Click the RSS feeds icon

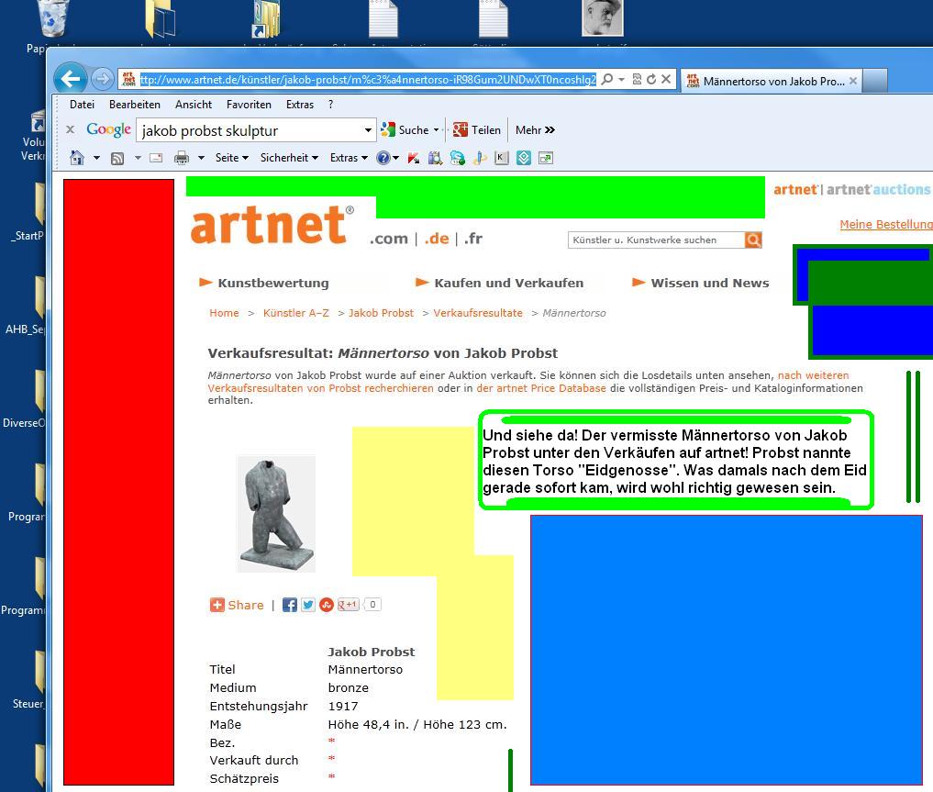[x=117, y=158]
